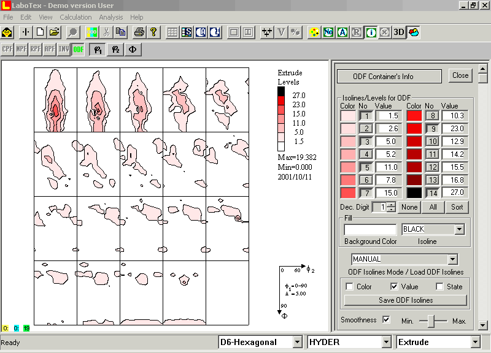The height and width of the screenshot is (353, 491).
Task: Select the ODF mode button
Action: [x=79, y=49]
